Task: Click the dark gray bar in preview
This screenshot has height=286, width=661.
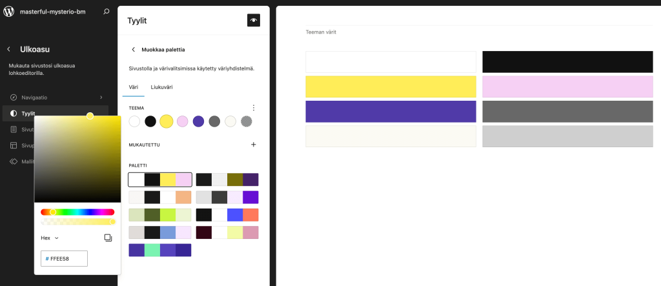Action: (567, 112)
